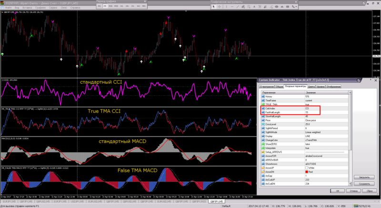Pick the Vertical Line drawing tool

pyautogui.click(x=226, y=6)
